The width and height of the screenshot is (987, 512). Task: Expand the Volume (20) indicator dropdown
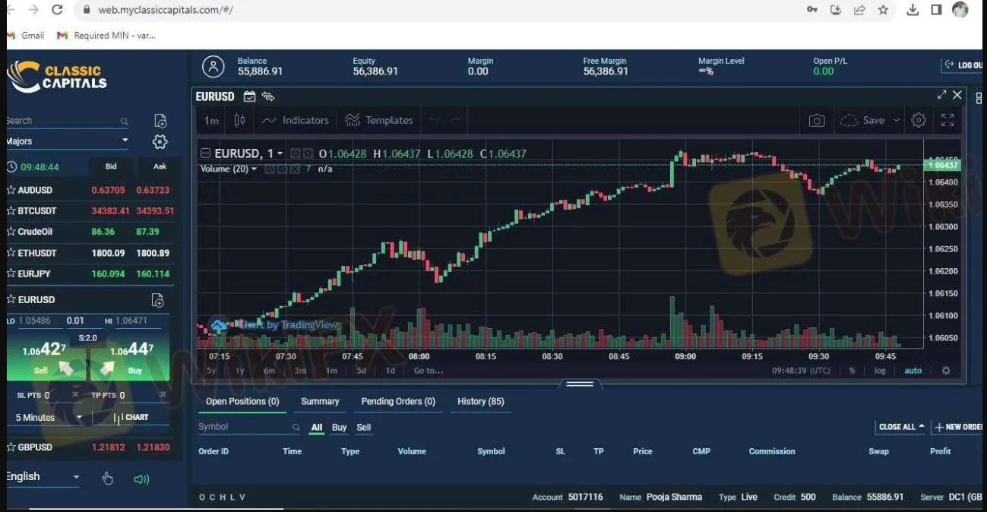pyautogui.click(x=254, y=169)
